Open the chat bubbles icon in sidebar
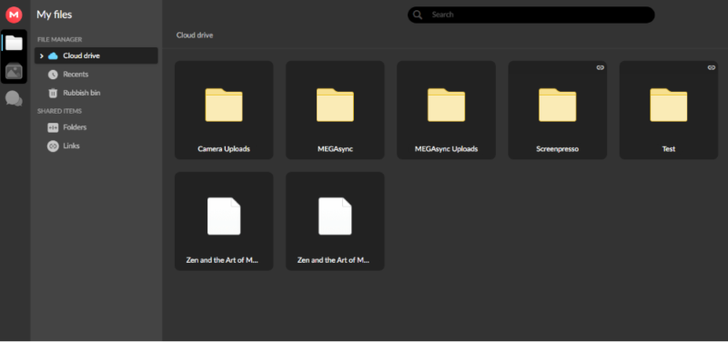728x342 pixels. pyautogui.click(x=14, y=98)
